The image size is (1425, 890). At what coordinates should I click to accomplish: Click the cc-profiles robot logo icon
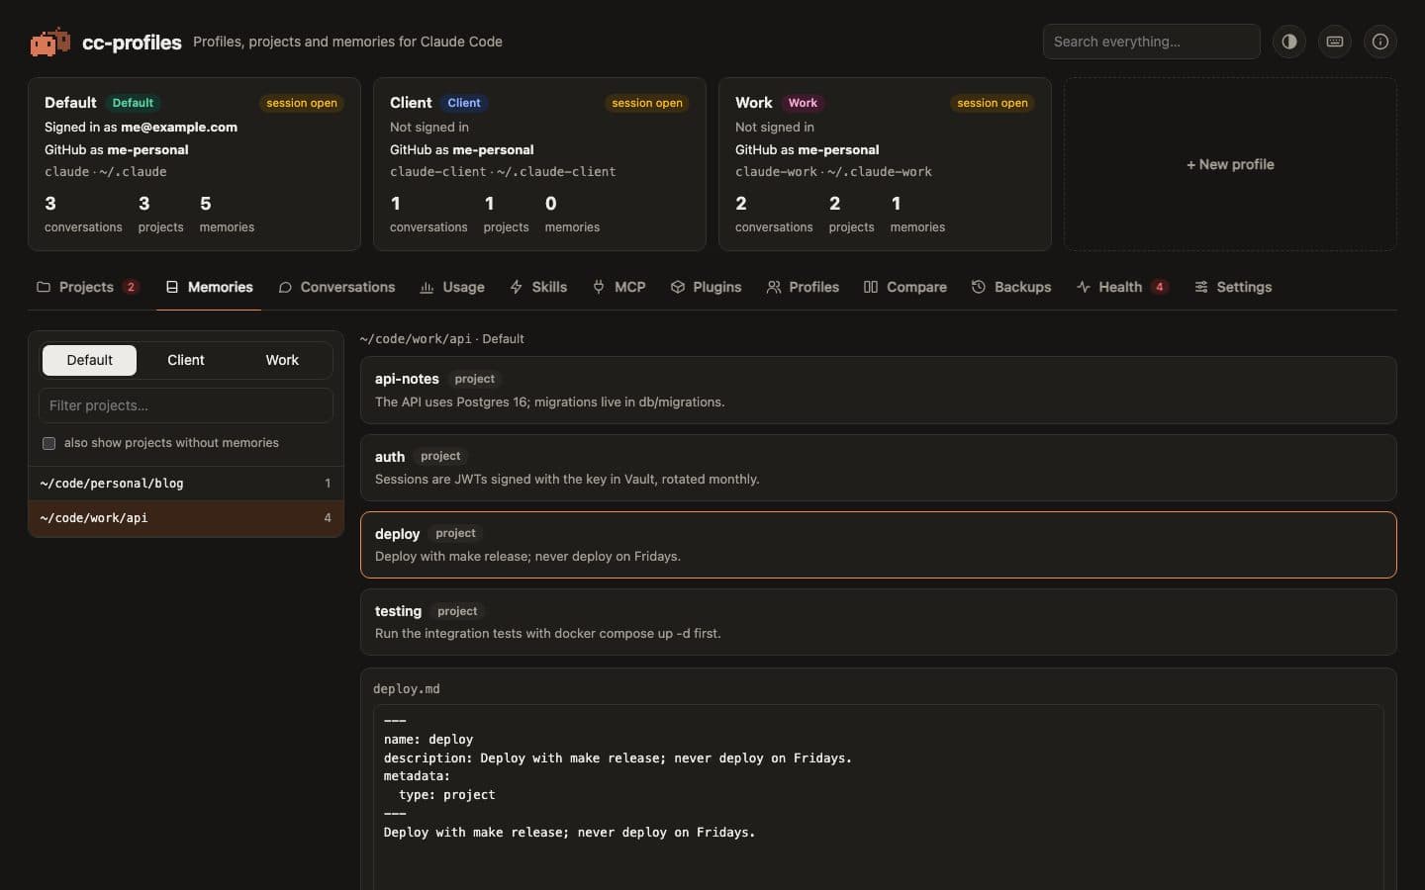pyautogui.click(x=49, y=42)
